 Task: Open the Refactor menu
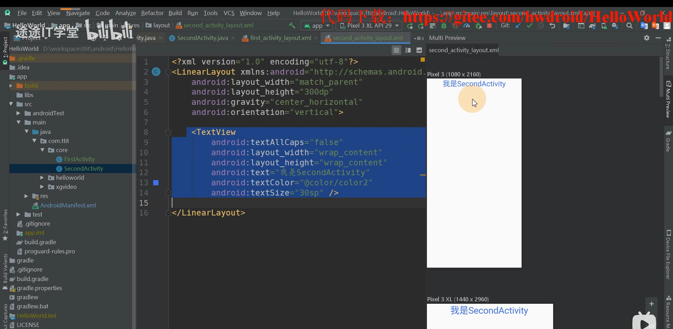point(152,13)
